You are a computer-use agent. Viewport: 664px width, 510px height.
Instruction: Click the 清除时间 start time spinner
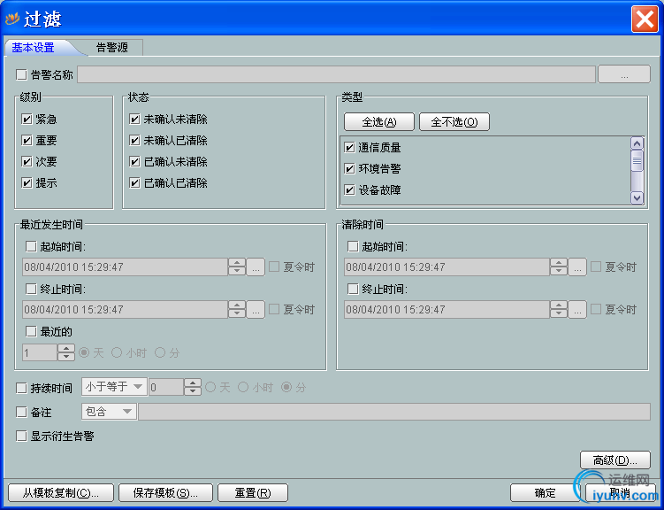point(559,267)
